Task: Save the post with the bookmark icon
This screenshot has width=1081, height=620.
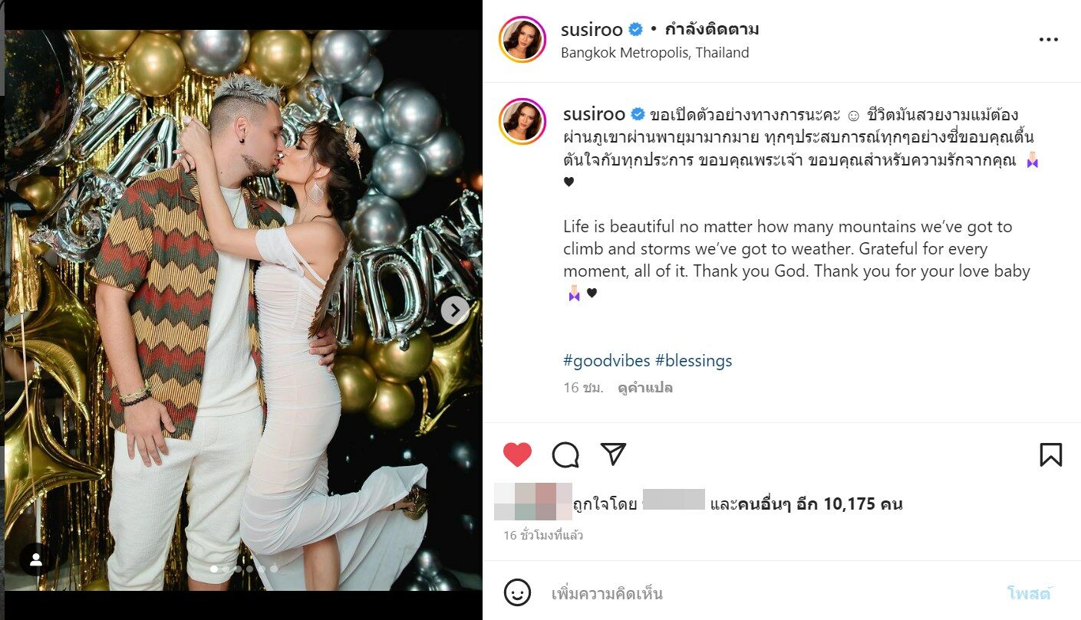Action: pos(1050,454)
